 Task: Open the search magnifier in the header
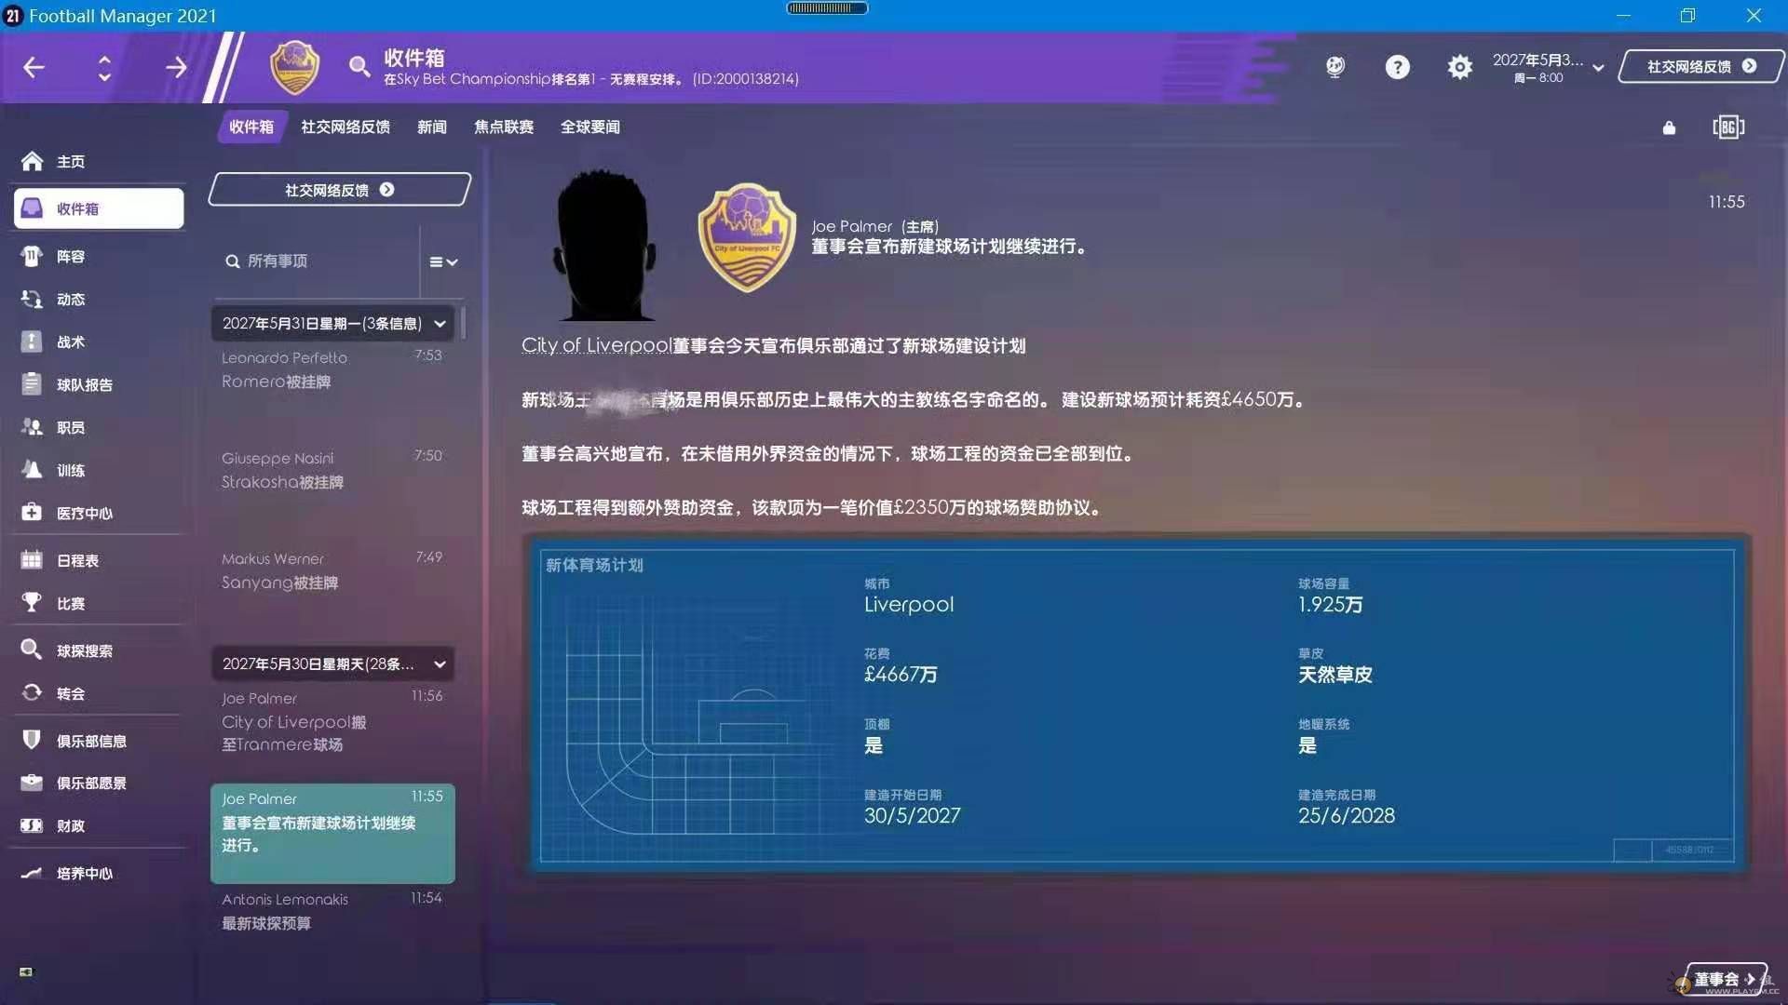coord(359,66)
